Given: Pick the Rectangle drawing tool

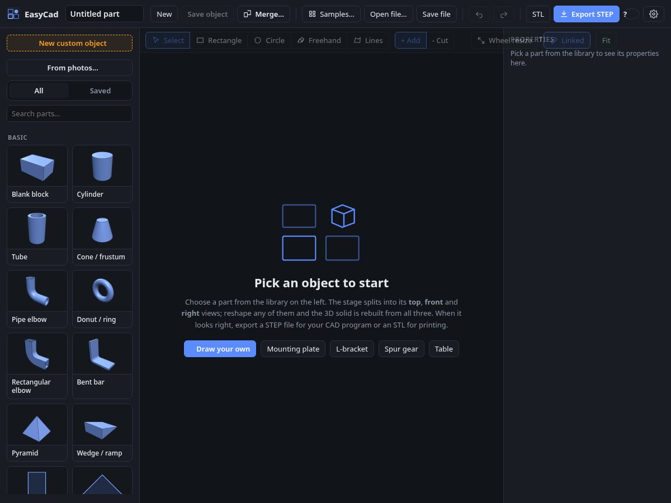Looking at the screenshot, I should click(x=219, y=40).
